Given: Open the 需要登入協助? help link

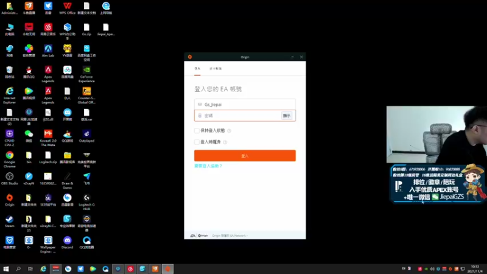Looking at the screenshot, I should [x=208, y=166].
